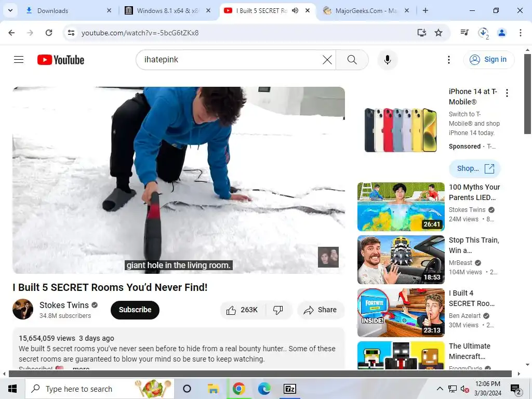
Task: Open the tab search dropdown arrow
Action: [x=10, y=10]
